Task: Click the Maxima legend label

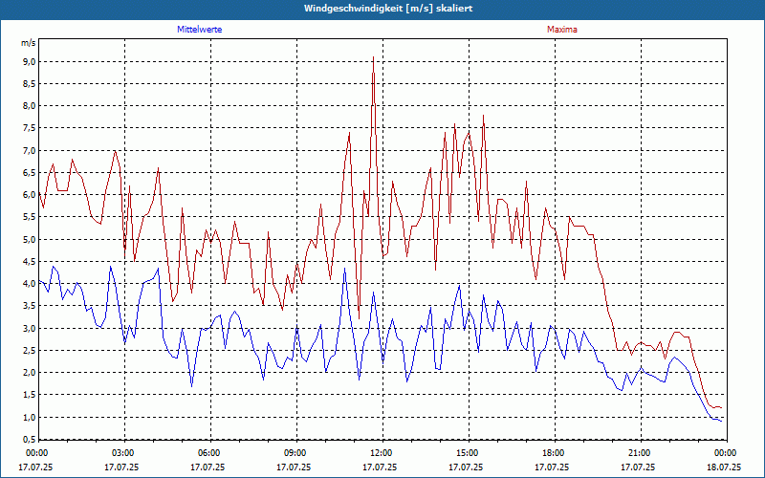Action: click(562, 30)
